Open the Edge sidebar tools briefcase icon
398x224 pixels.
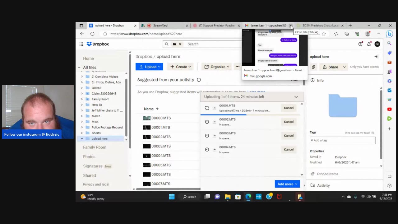tap(389, 62)
